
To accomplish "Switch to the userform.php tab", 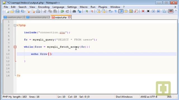I will pyautogui.click(x=14, y=17).
